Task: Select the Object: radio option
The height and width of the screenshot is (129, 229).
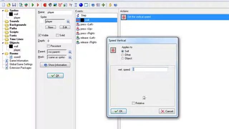Action: click(122, 58)
